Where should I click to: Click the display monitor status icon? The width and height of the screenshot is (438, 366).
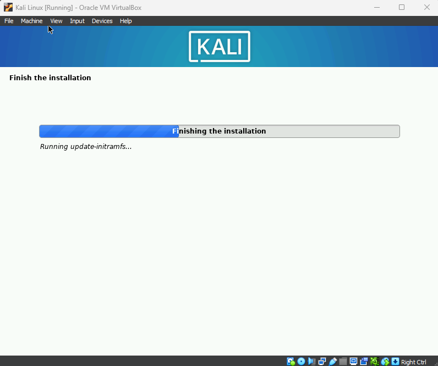(x=353, y=362)
